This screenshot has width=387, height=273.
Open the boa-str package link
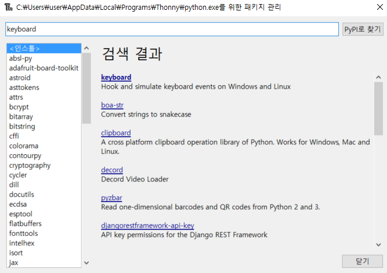113,105
